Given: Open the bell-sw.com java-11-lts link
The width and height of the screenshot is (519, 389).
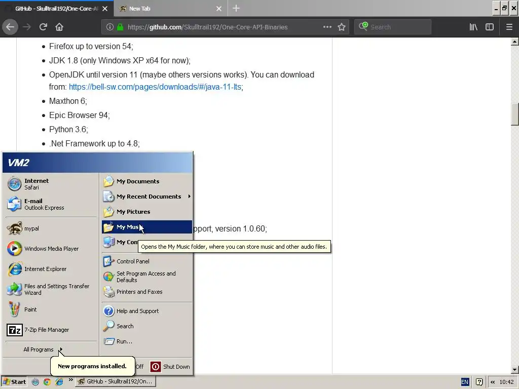Looking at the screenshot, I should 155,87.
